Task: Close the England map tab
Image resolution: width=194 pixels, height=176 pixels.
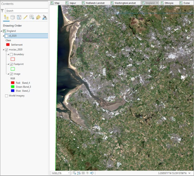Action: [157, 3]
